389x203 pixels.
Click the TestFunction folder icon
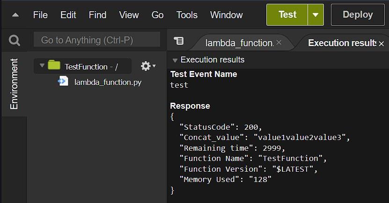click(x=54, y=66)
